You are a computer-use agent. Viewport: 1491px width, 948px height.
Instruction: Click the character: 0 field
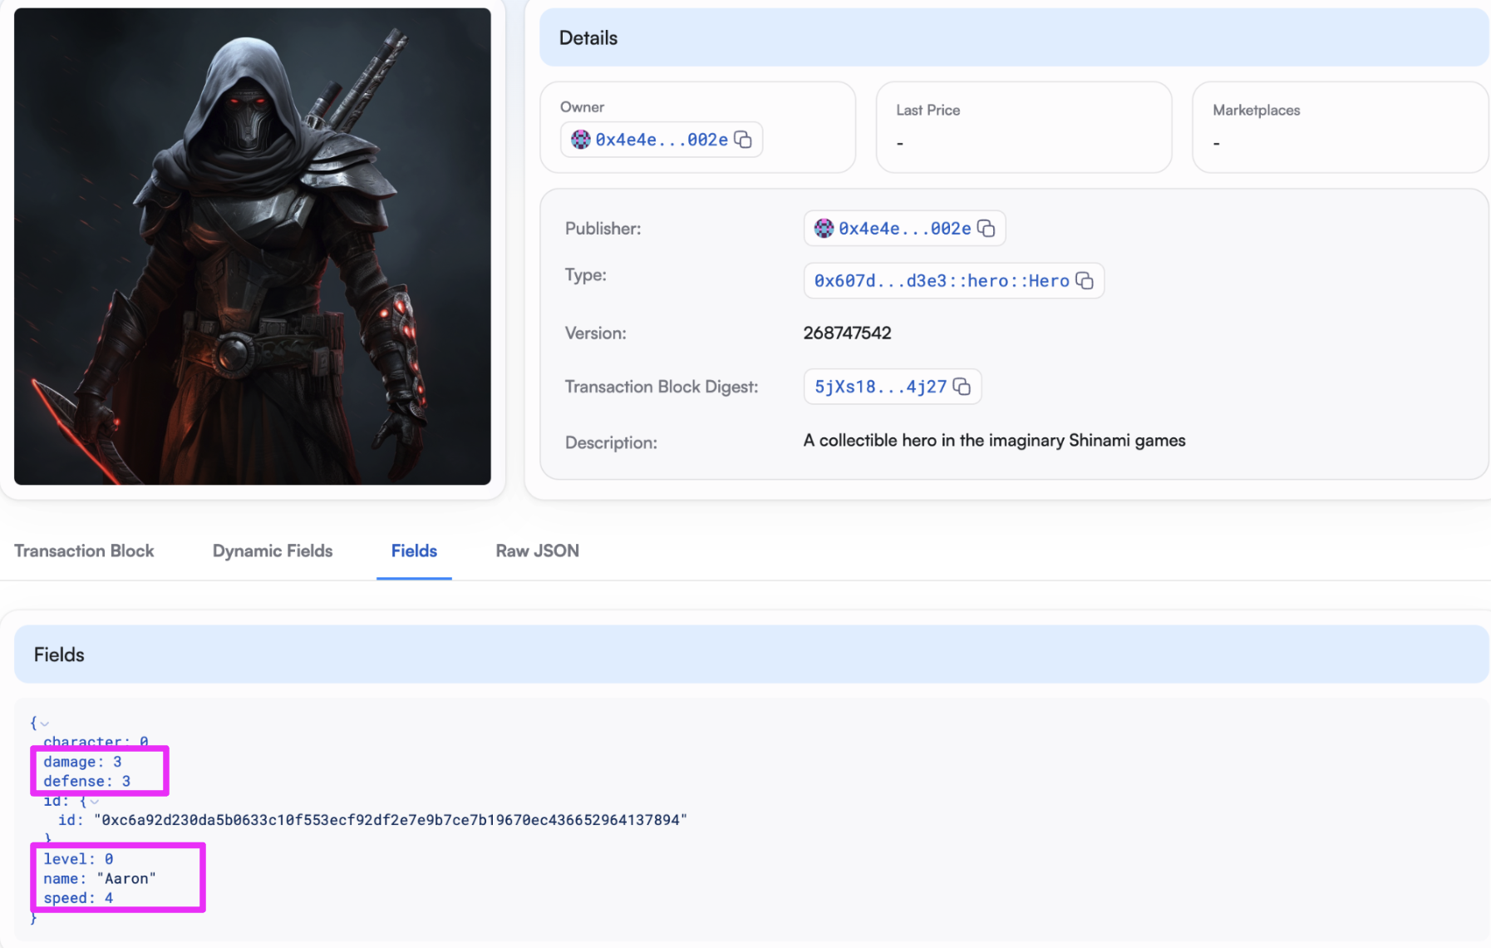click(96, 740)
